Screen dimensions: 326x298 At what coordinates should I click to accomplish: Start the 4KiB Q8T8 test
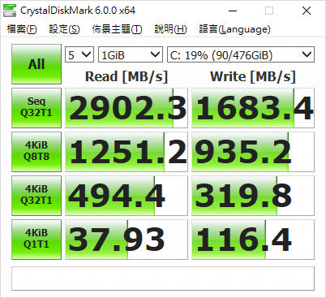click(x=36, y=152)
